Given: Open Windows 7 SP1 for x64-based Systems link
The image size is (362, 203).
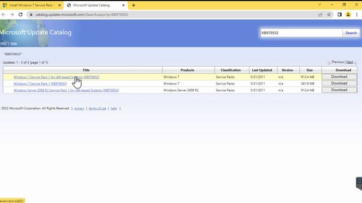Looking at the screenshot, I should pyautogui.click(x=57, y=77).
